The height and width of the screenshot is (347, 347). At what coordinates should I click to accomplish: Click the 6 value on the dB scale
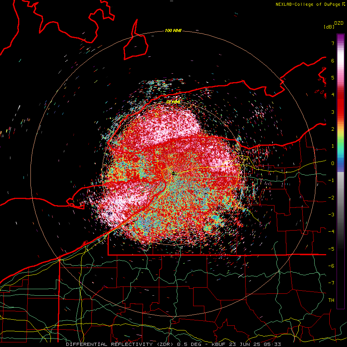pyautogui.click(x=333, y=61)
